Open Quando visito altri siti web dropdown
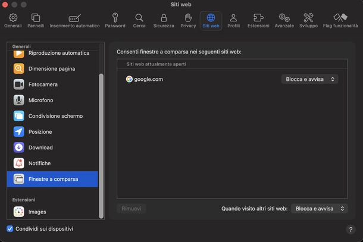 (x=319, y=209)
